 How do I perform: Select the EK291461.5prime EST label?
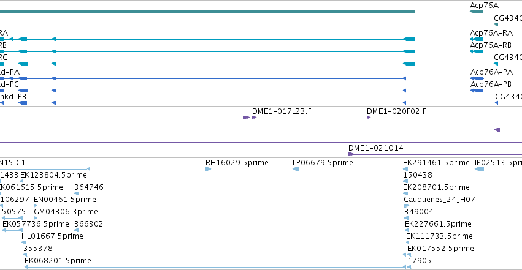tap(436, 163)
